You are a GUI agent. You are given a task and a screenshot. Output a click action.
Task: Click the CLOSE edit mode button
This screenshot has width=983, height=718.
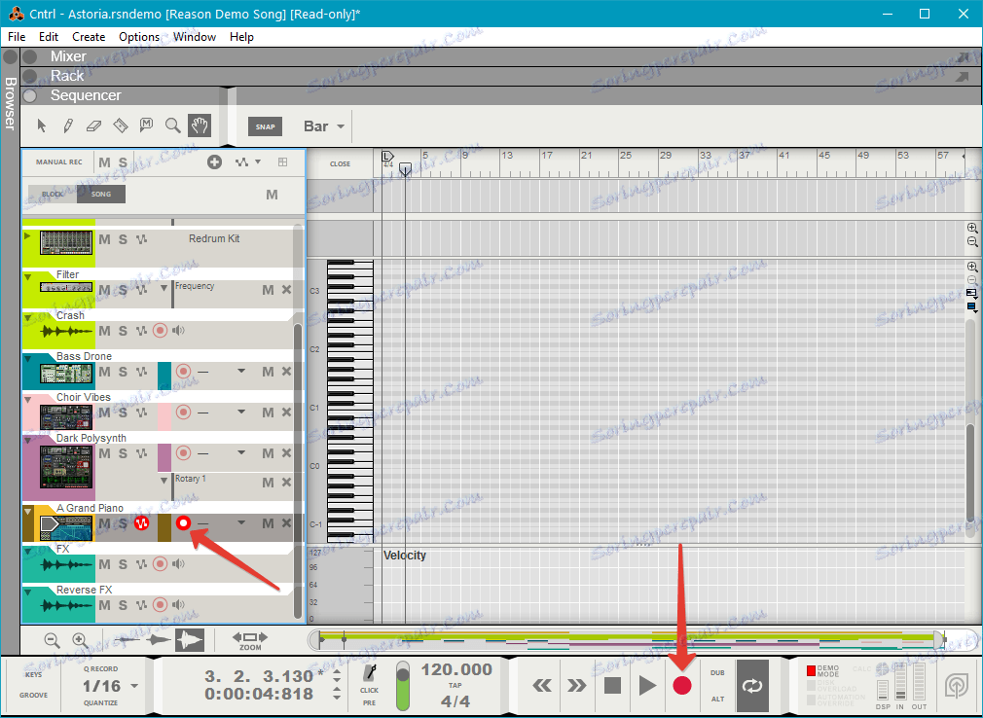pos(340,163)
